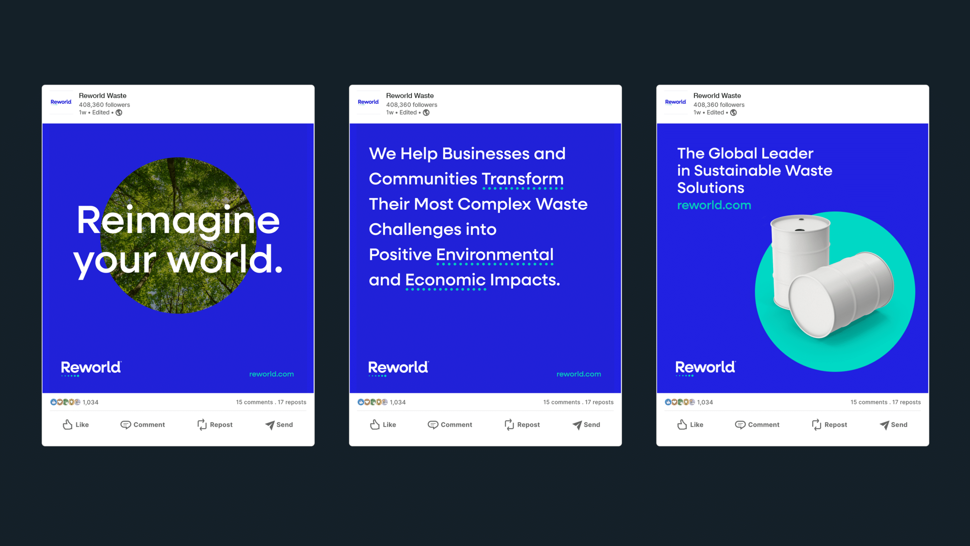Screen dimensions: 970x546
Task: Open Reworld avatar logo on We Help Businesses post
Action: 368,102
